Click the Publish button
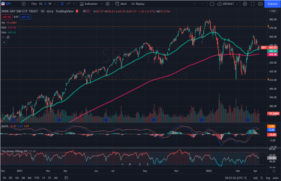This screenshot has width=281, height=181. (x=272, y=4)
